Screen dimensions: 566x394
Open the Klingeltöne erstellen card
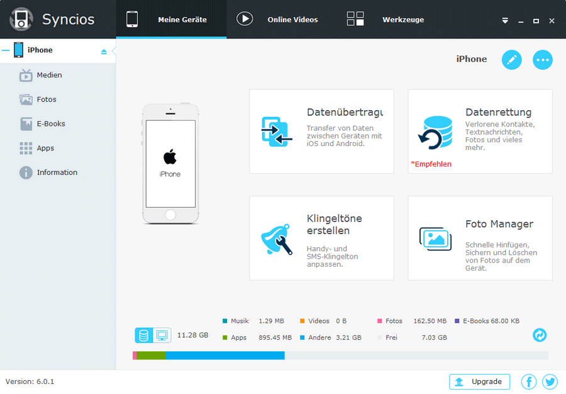pos(321,238)
